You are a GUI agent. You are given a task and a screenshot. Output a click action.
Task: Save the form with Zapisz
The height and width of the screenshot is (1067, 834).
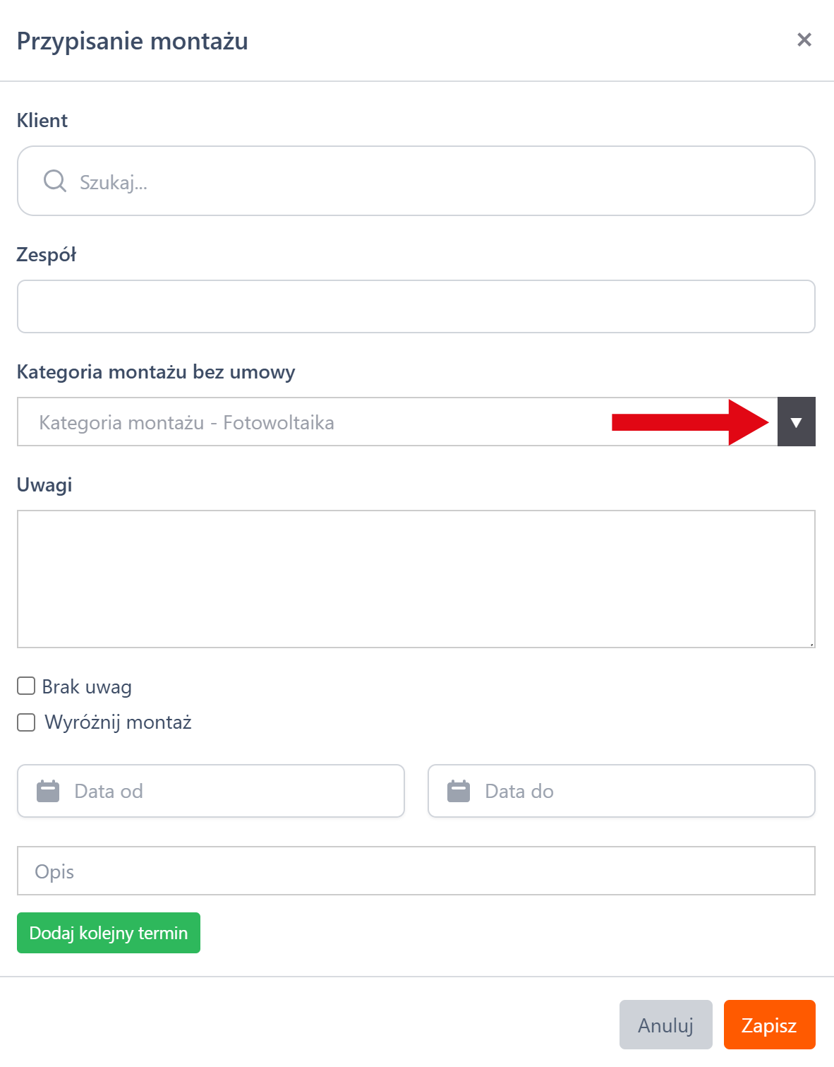(x=769, y=1025)
